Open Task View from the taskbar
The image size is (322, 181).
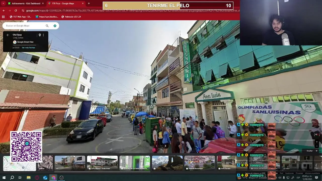pyautogui.click(x=20, y=178)
